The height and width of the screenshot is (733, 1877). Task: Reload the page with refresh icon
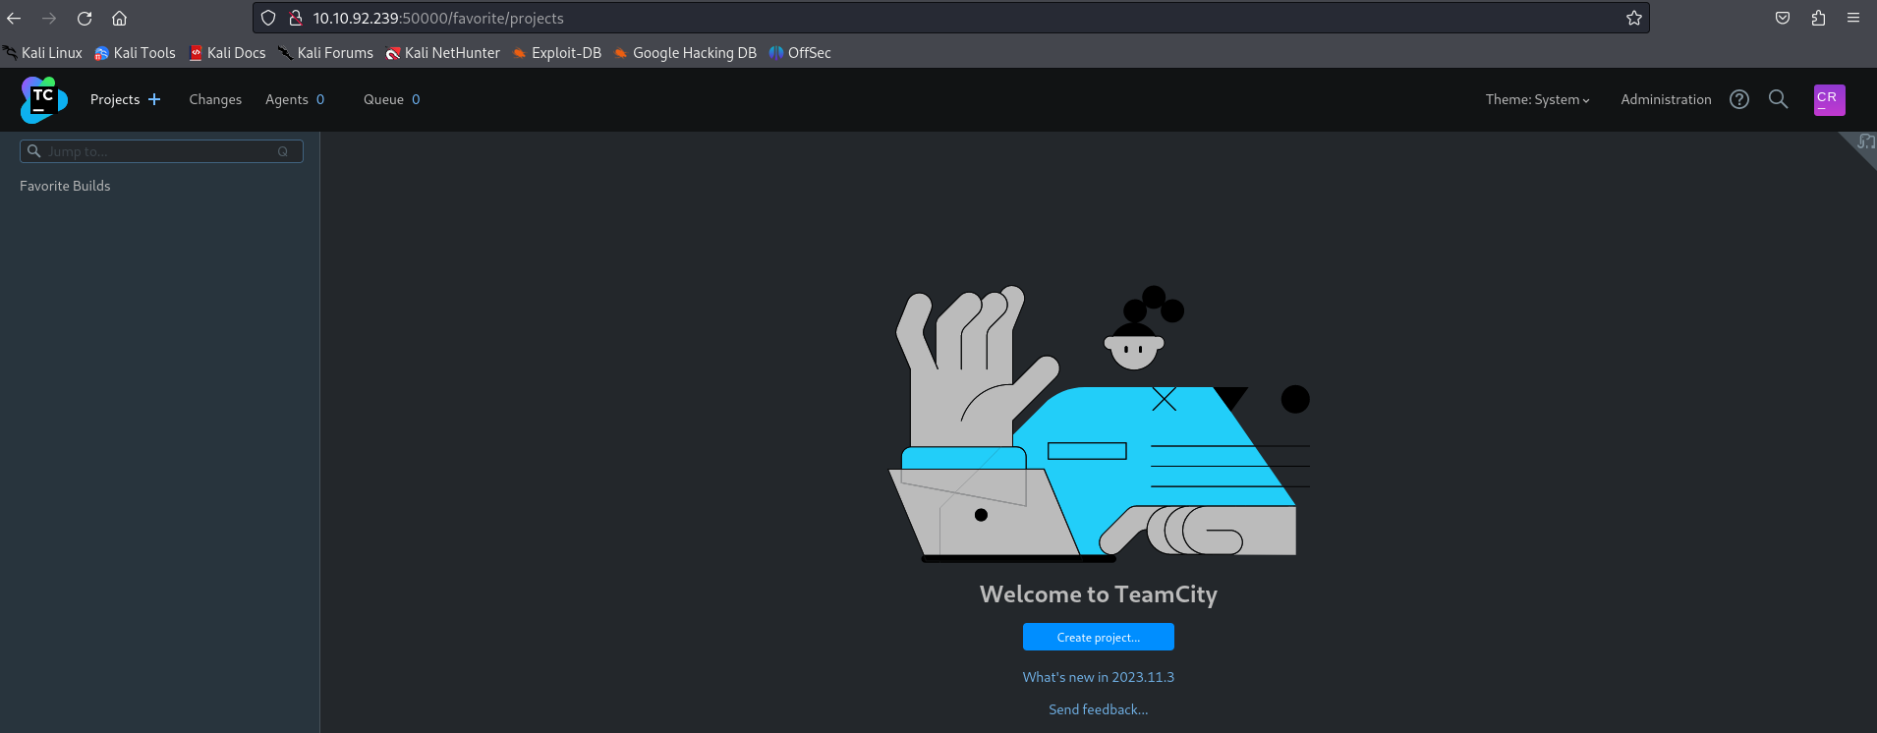(85, 18)
